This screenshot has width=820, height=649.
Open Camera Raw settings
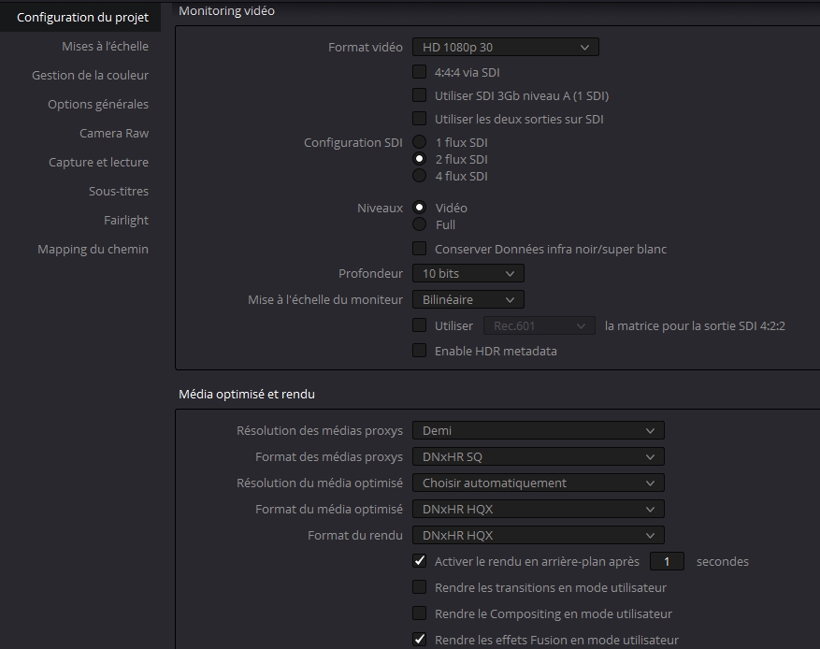[x=114, y=134]
